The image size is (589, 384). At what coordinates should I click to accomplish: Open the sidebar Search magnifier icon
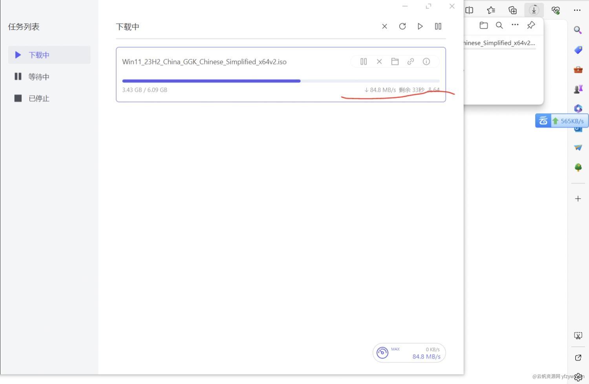[578, 30]
